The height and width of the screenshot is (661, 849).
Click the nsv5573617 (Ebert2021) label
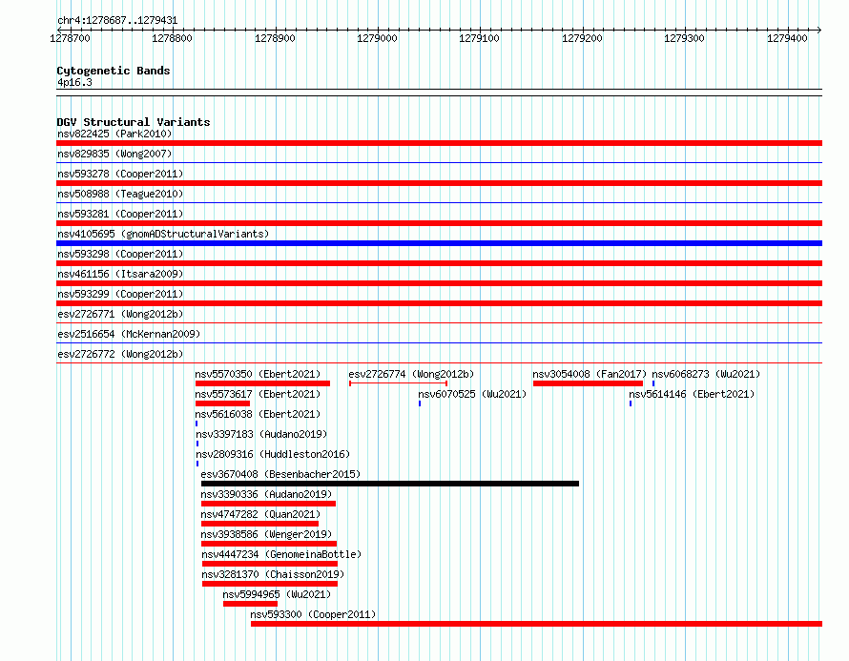[258, 394]
